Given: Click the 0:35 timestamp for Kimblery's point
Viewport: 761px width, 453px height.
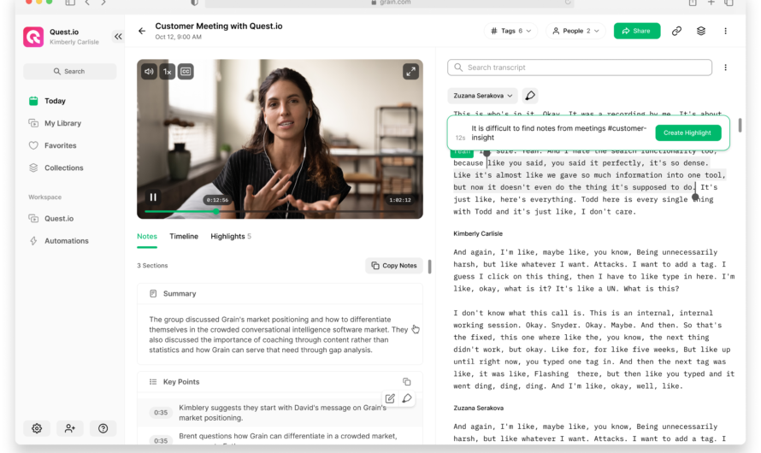Looking at the screenshot, I should pos(161,413).
